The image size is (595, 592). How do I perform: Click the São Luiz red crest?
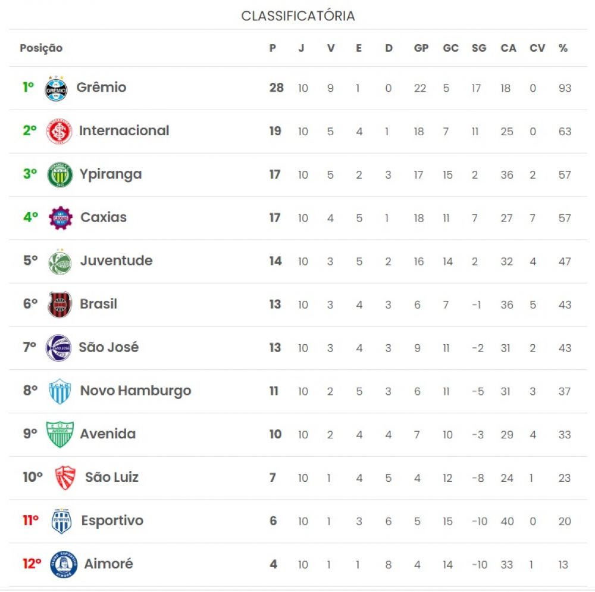click(65, 478)
